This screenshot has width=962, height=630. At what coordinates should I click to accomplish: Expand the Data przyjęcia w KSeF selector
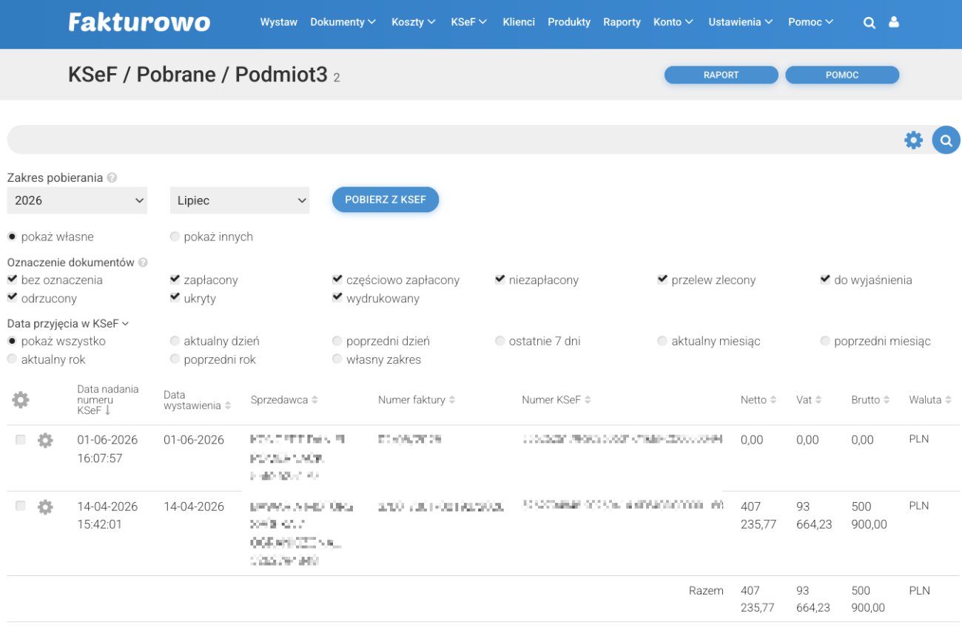(x=68, y=323)
